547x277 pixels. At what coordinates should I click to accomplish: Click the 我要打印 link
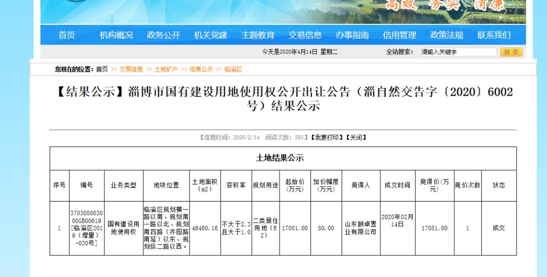(327, 137)
